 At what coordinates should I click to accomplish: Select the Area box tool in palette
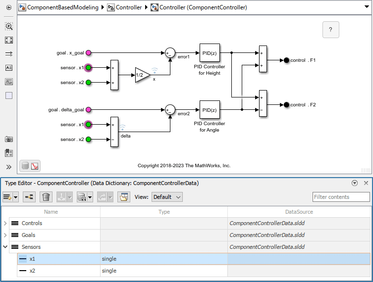tap(9, 95)
